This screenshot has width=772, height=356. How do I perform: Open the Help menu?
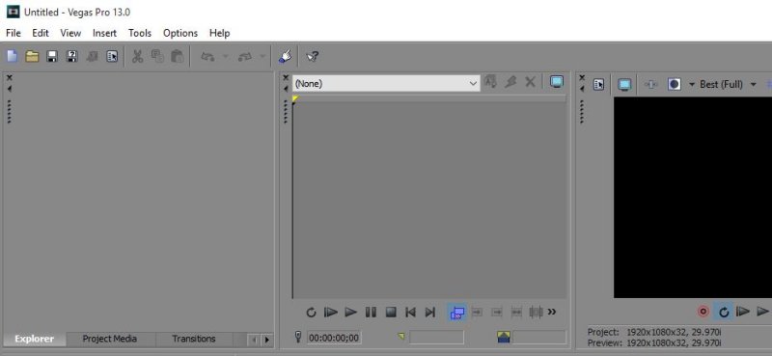point(220,33)
